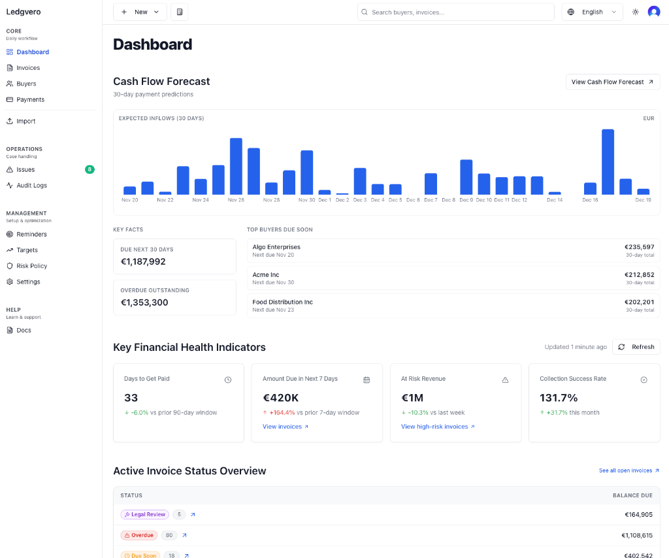Open the Risk Policy settings
Image resolution: width=669 pixels, height=558 pixels.
(x=31, y=266)
